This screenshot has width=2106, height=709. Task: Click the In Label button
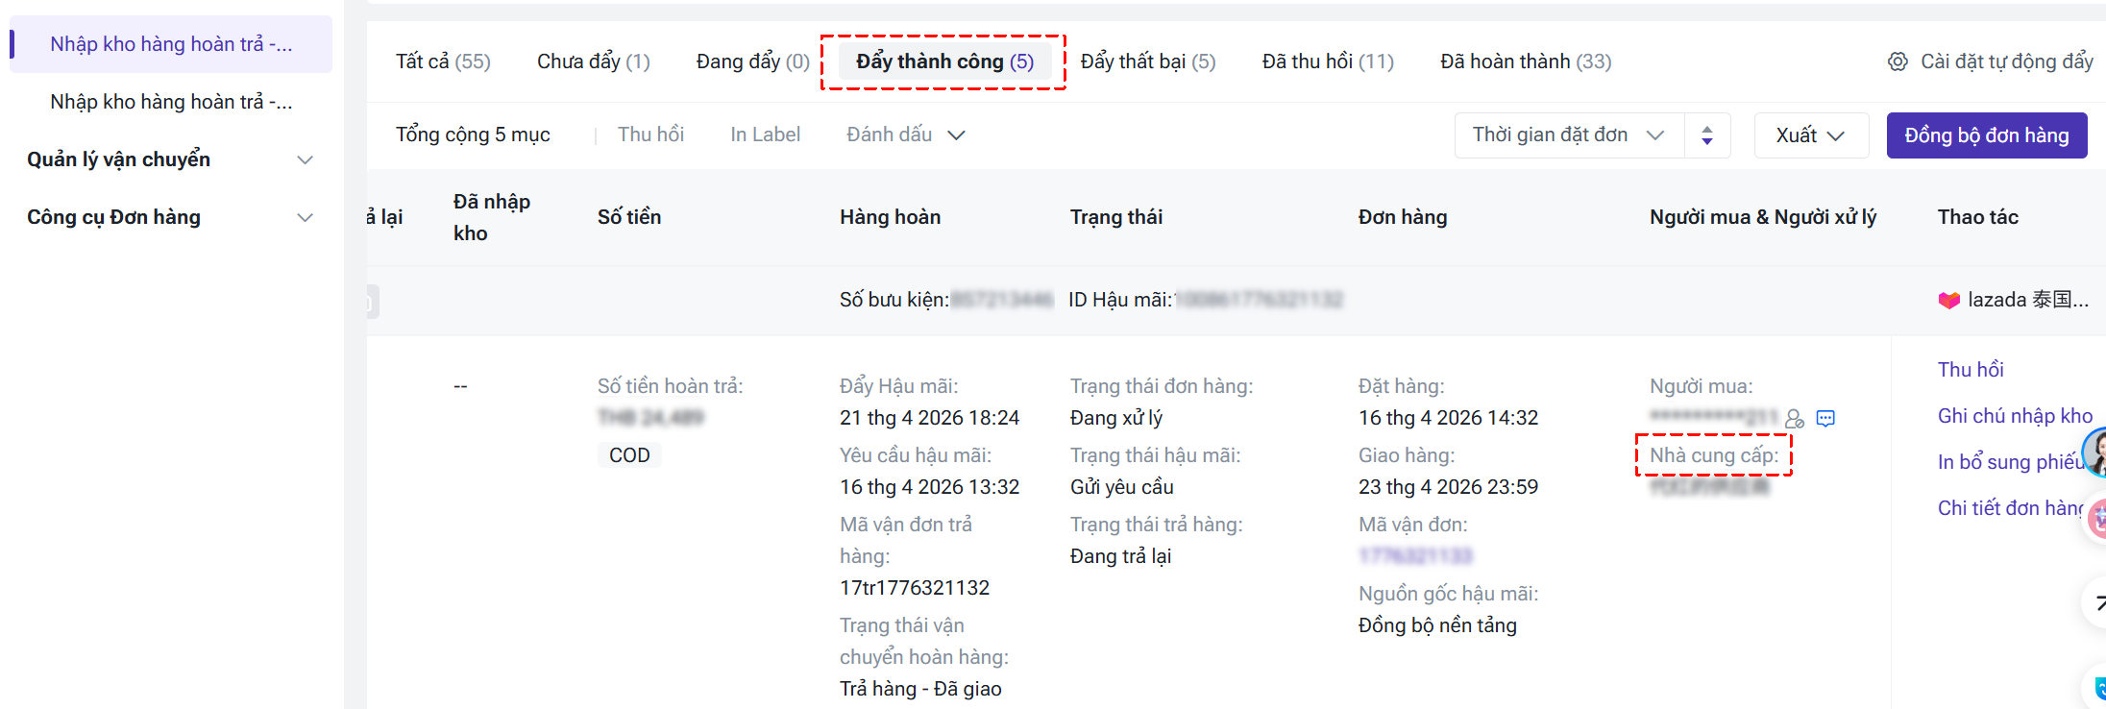[x=765, y=134]
